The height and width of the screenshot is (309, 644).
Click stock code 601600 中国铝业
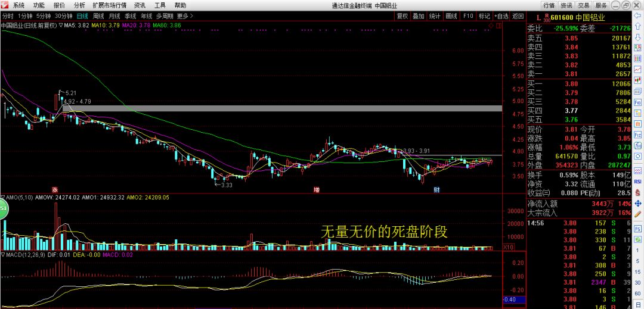(578, 17)
